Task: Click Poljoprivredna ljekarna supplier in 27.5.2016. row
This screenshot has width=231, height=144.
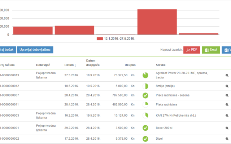Action: click(46, 75)
